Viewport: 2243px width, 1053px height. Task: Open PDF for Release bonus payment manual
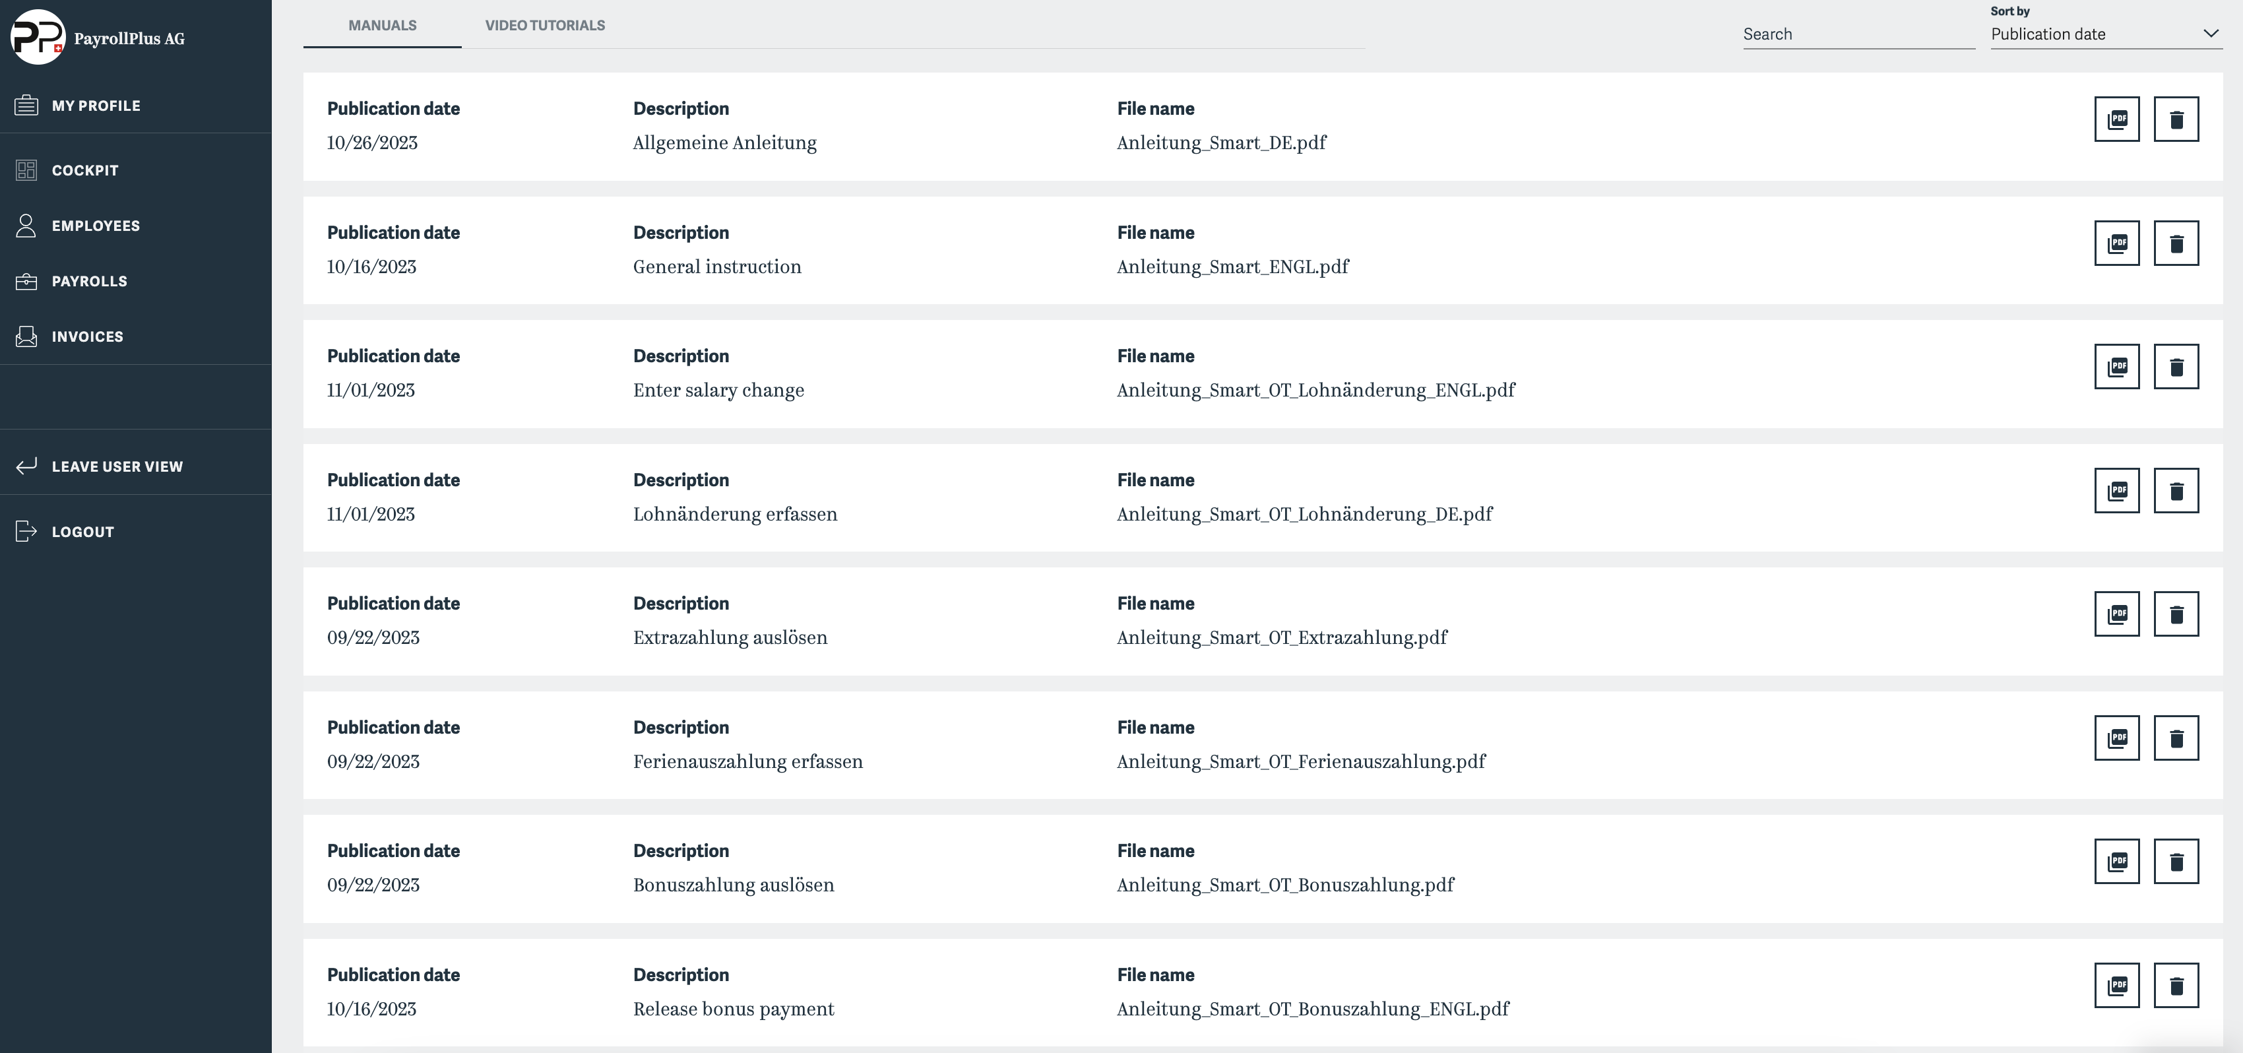[2117, 985]
